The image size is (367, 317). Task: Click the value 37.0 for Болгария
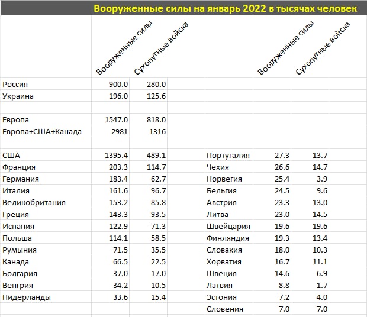pyautogui.click(x=120, y=273)
